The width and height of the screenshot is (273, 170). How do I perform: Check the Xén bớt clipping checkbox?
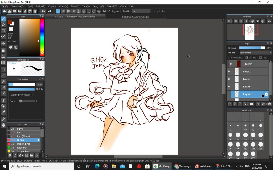point(247,58)
